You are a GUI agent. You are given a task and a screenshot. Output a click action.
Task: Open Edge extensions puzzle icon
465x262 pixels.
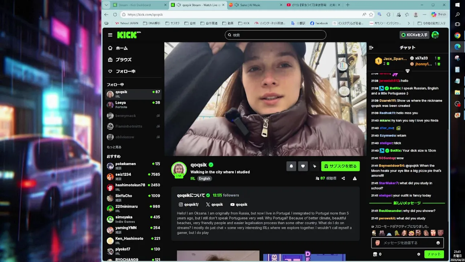(388, 15)
